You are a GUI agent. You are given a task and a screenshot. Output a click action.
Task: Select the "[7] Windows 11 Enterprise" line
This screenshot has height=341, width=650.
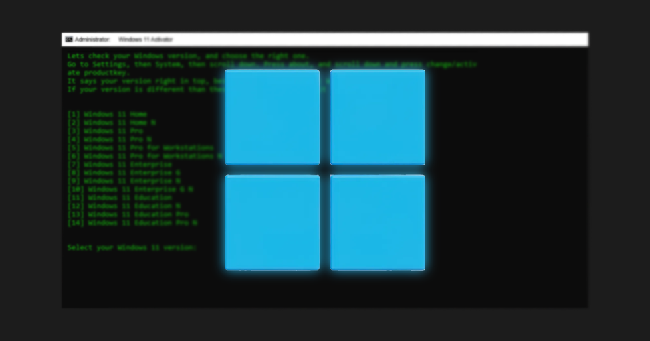(x=120, y=165)
